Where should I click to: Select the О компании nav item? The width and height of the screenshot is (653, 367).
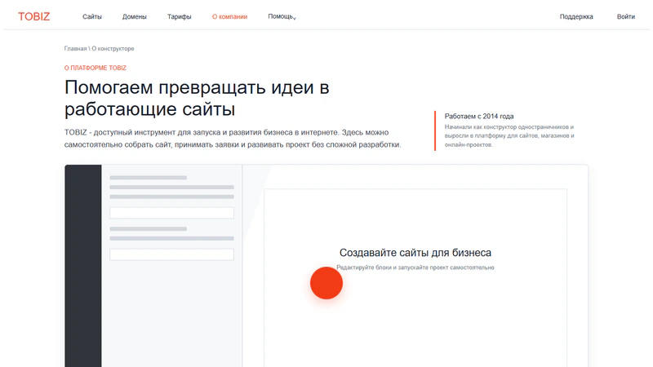tap(229, 16)
